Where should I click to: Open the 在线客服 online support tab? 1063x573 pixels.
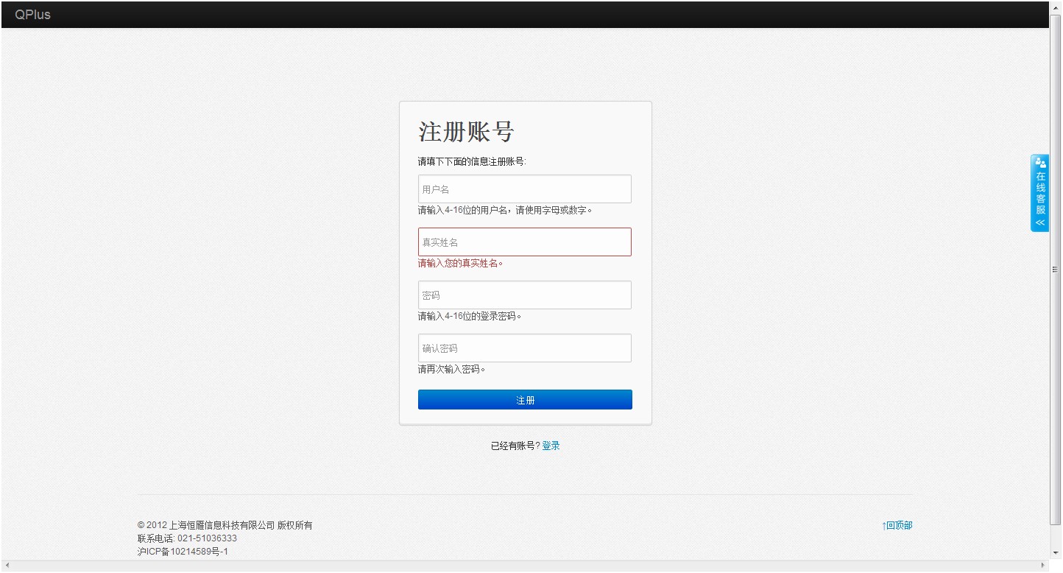click(x=1040, y=194)
